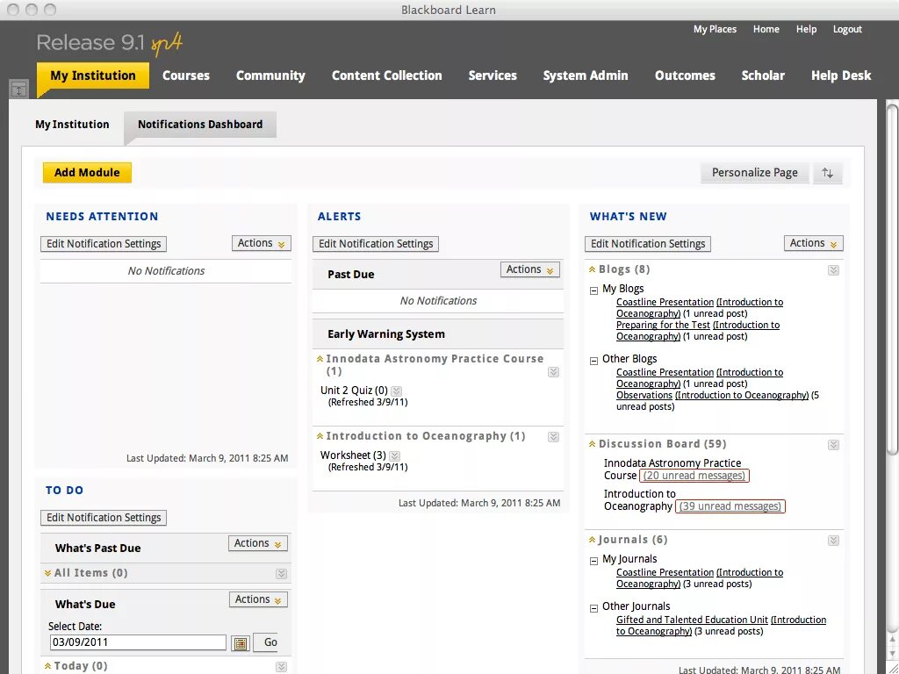Image resolution: width=899 pixels, height=674 pixels.
Task: Click the Select Date input field
Action: [x=138, y=642]
